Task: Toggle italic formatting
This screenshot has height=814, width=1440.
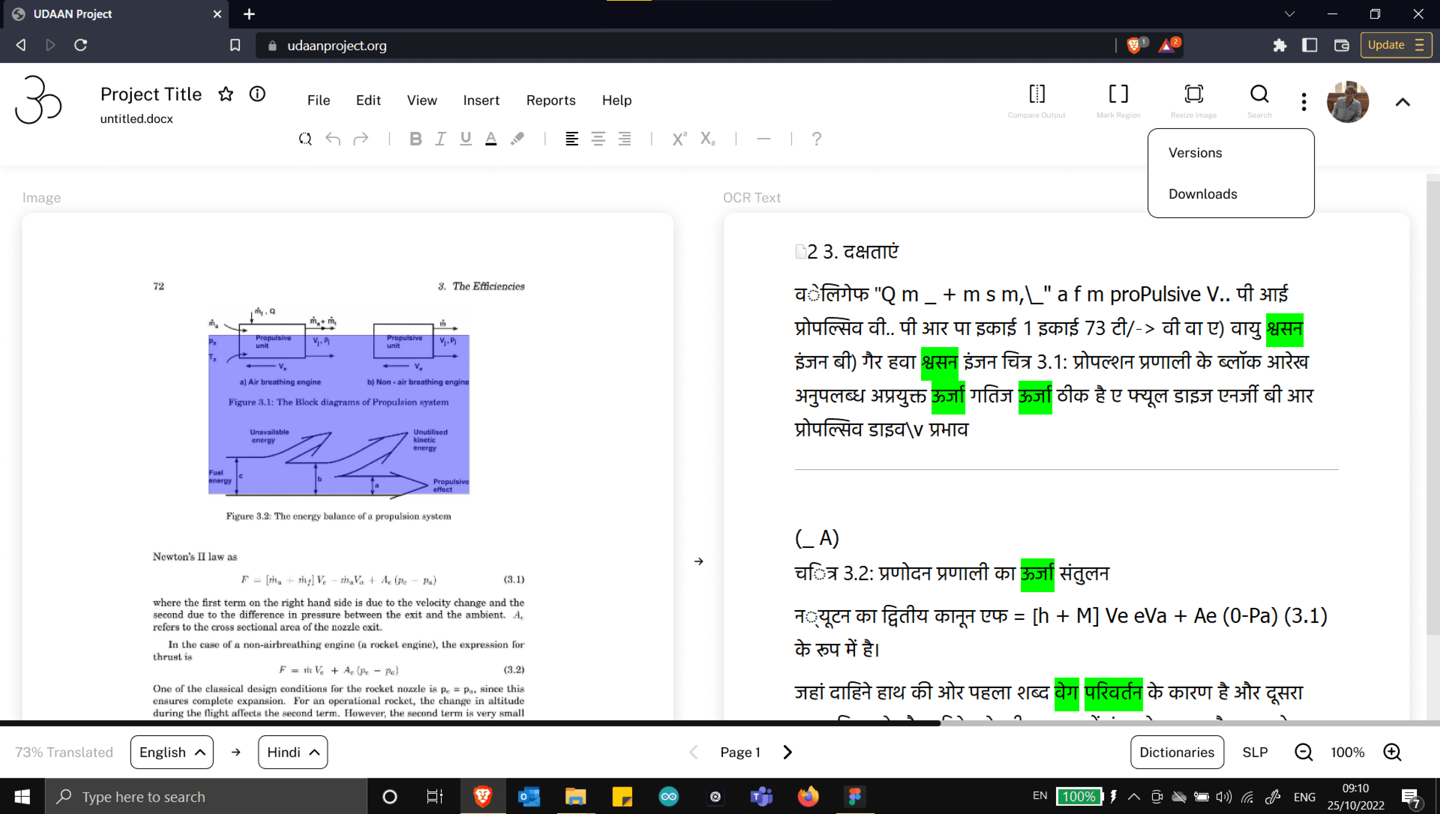Action: (x=440, y=139)
